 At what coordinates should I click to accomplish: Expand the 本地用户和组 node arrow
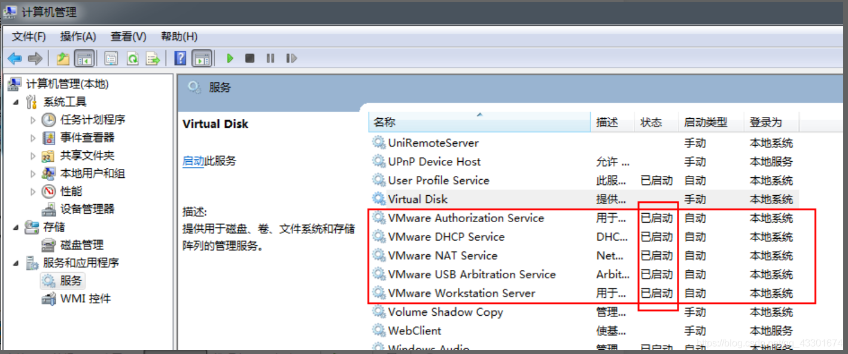(x=34, y=174)
